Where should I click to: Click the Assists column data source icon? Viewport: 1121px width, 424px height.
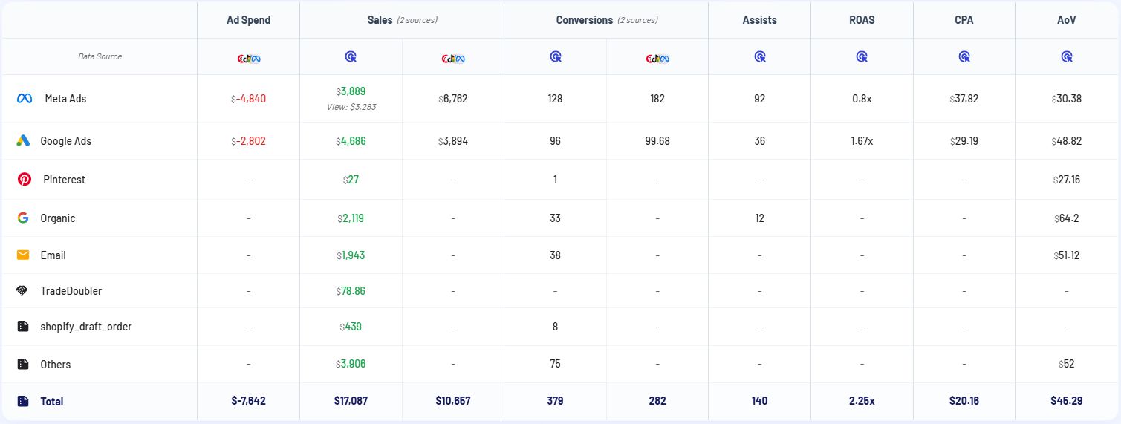pos(759,56)
